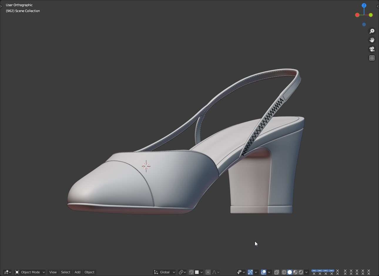The height and width of the screenshot is (276, 379).
Task: Open the Object Mode dropdown
Action: 30,272
